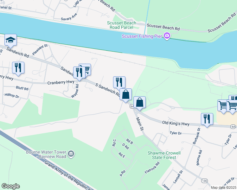Open the restaurant marker near Bluff Rd
The width and height of the screenshot is (237, 190).
point(18,68)
